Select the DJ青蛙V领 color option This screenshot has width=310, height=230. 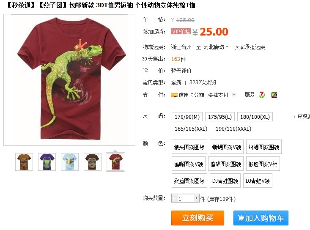(258, 181)
